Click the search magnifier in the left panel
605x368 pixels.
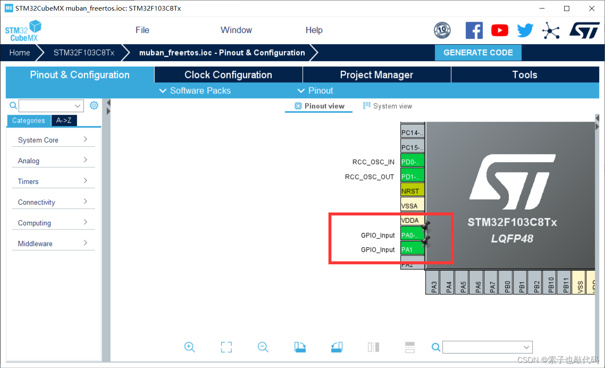point(13,105)
